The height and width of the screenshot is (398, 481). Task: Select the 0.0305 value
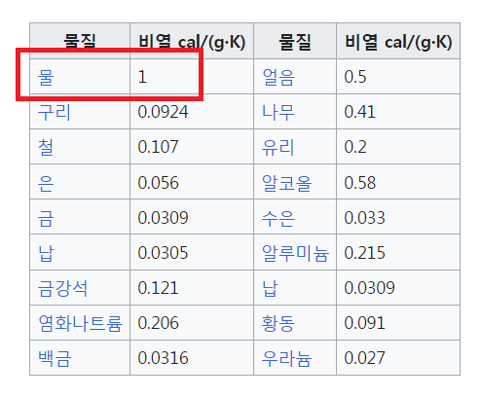(163, 253)
